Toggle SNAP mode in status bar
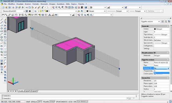 (x=28, y=102)
